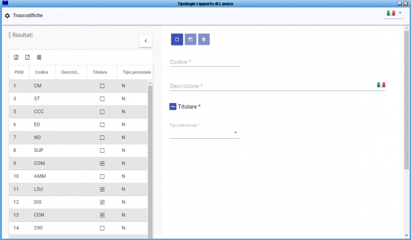The height and width of the screenshot is (240, 411).
Task: Uncheck Titolare checkbox for LSU row
Action: coord(102,189)
